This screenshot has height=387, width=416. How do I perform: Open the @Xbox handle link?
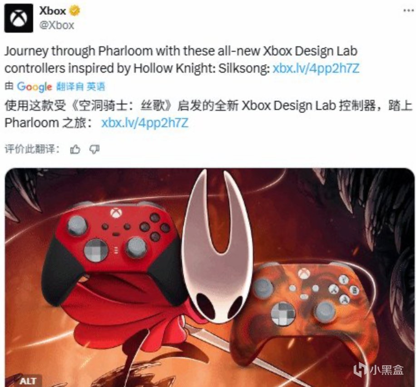(57, 25)
